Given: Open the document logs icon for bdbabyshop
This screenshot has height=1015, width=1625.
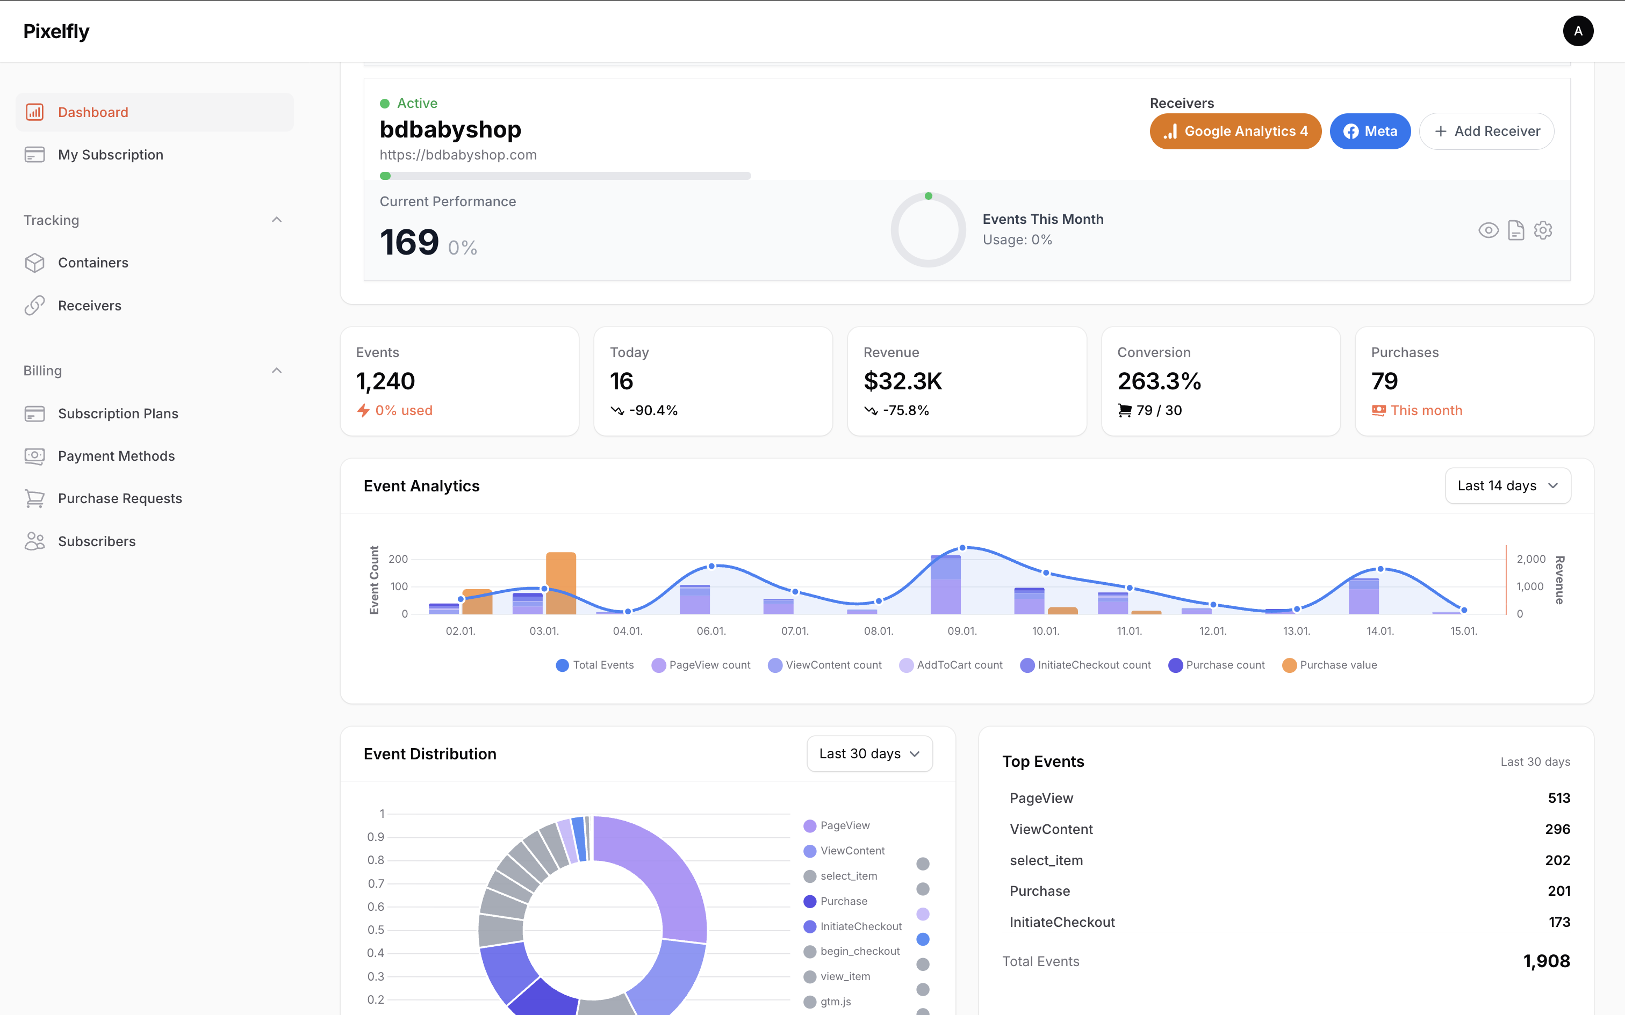Looking at the screenshot, I should (x=1515, y=230).
